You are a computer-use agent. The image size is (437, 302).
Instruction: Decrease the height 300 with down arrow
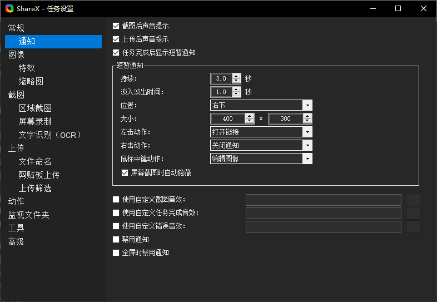[307, 121]
